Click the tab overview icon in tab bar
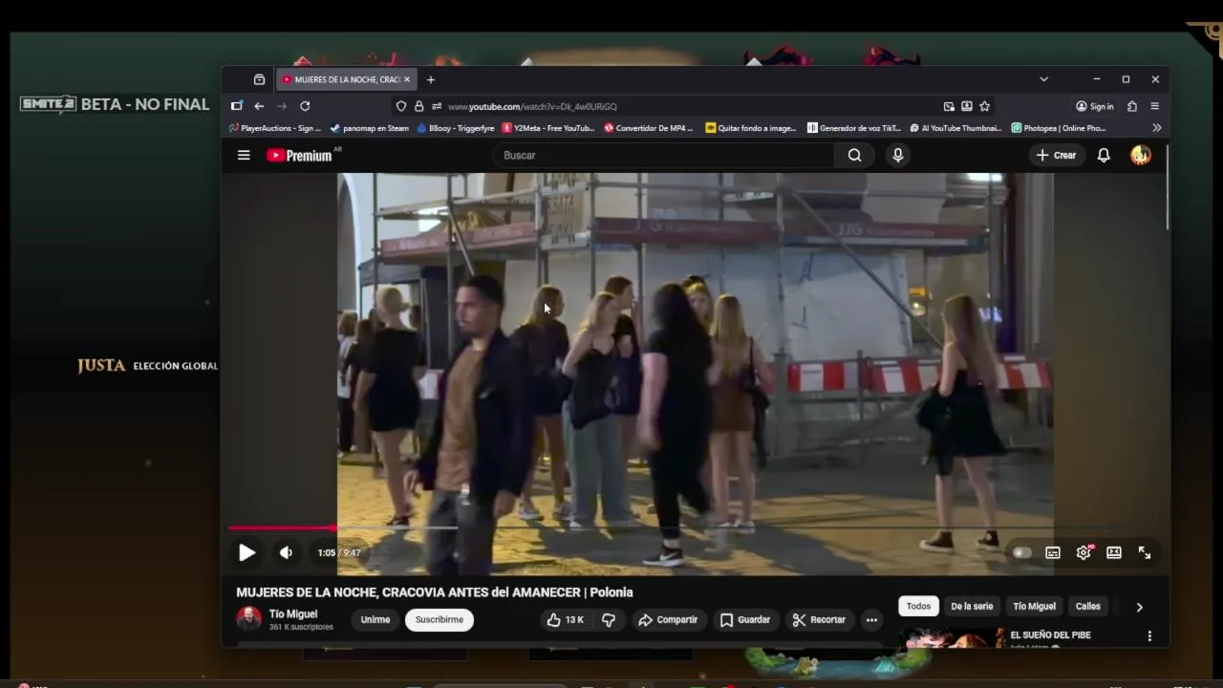 tap(259, 79)
